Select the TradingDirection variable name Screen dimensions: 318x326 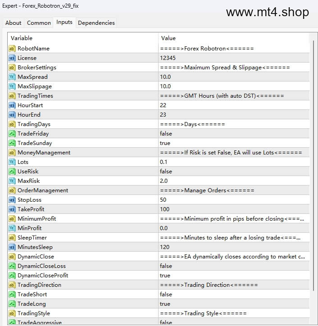tap(40, 285)
